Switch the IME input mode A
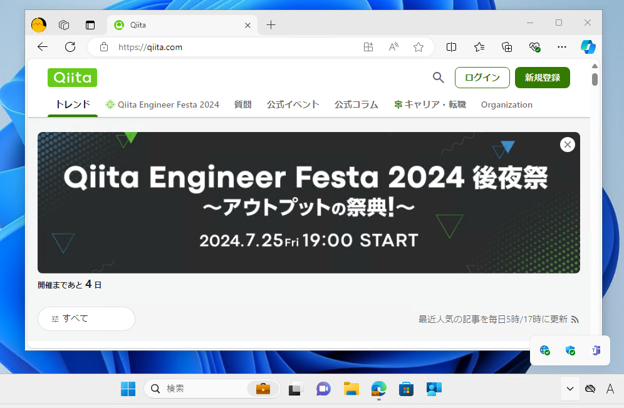 (610, 389)
